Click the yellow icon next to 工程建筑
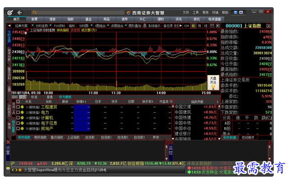 point(22,107)
